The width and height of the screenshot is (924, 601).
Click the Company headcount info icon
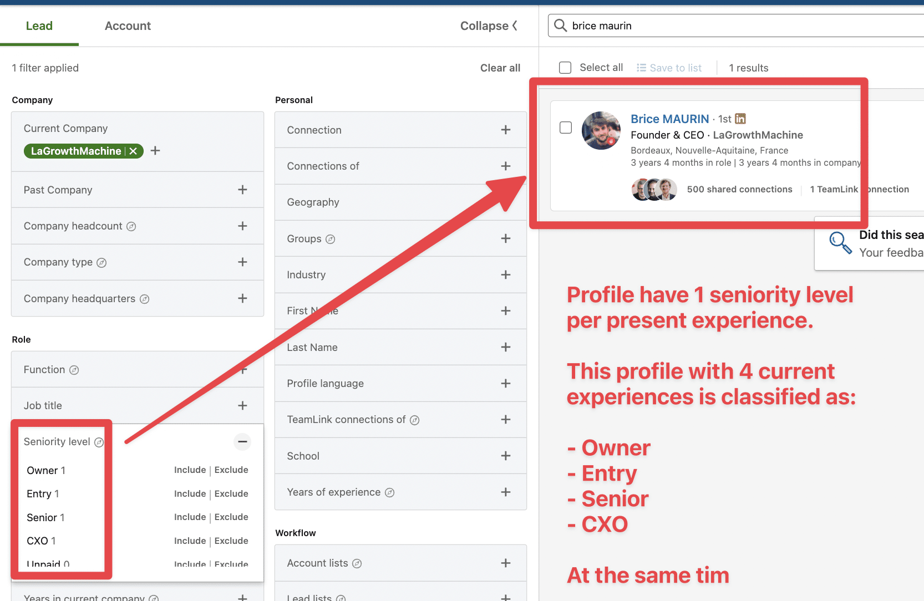click(131, 226)
